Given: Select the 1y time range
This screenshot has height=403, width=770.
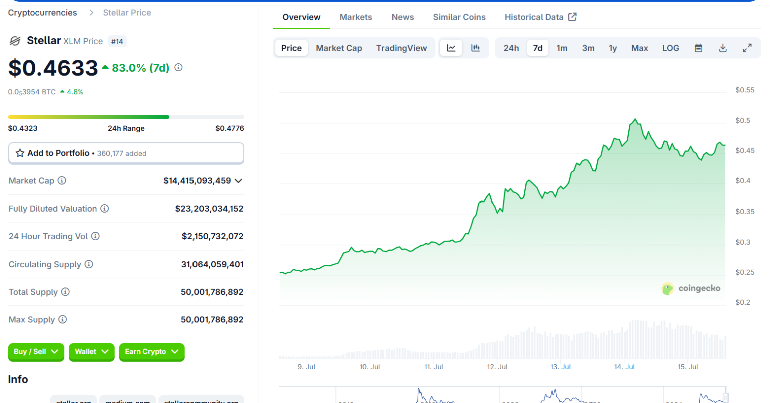Looking at the screenshot, I should 613,47.
